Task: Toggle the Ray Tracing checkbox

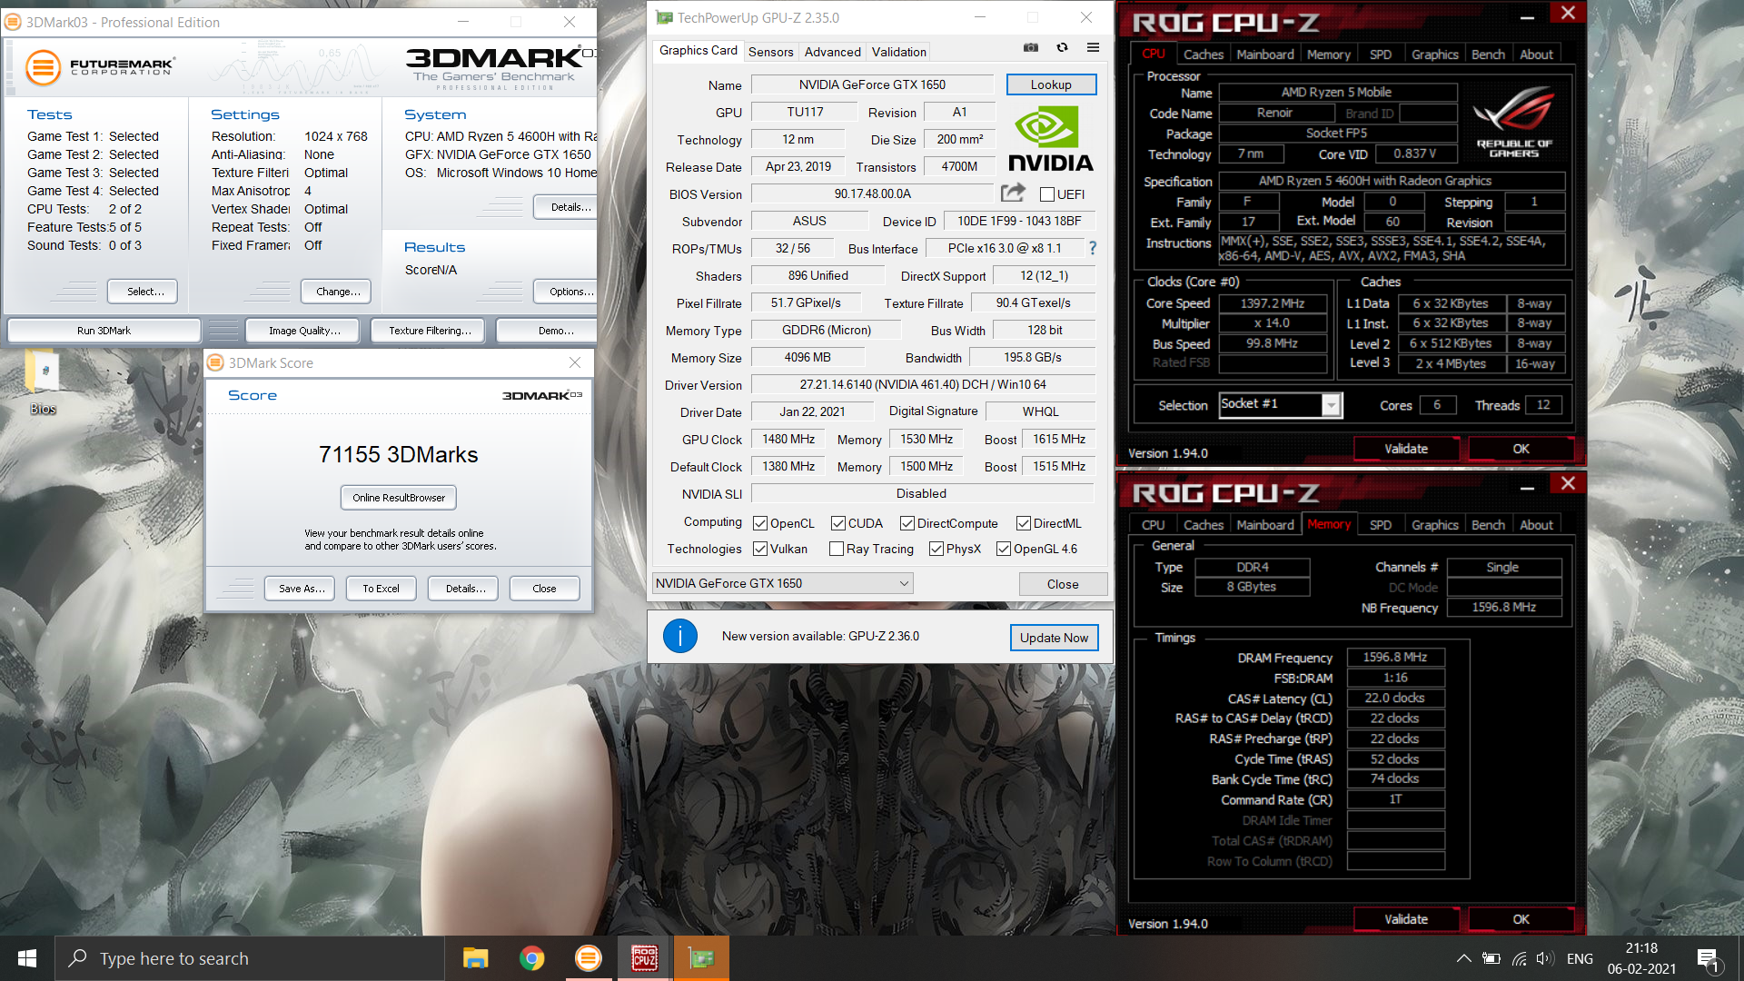Action: coord(837,549)
